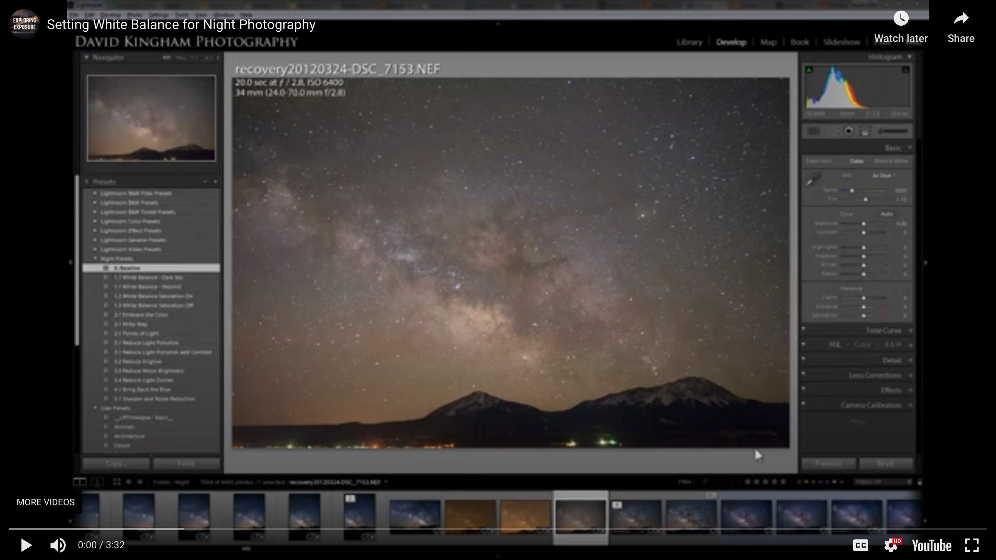
Task: Expand the Camera Calibration panel
Action: click(910, 405)
